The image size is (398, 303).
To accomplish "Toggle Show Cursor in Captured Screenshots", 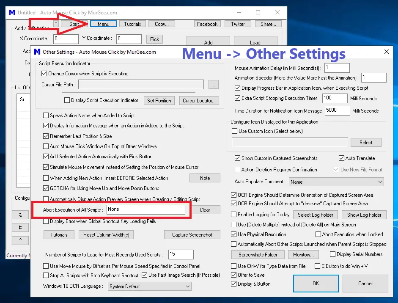I will click(238, 158).
